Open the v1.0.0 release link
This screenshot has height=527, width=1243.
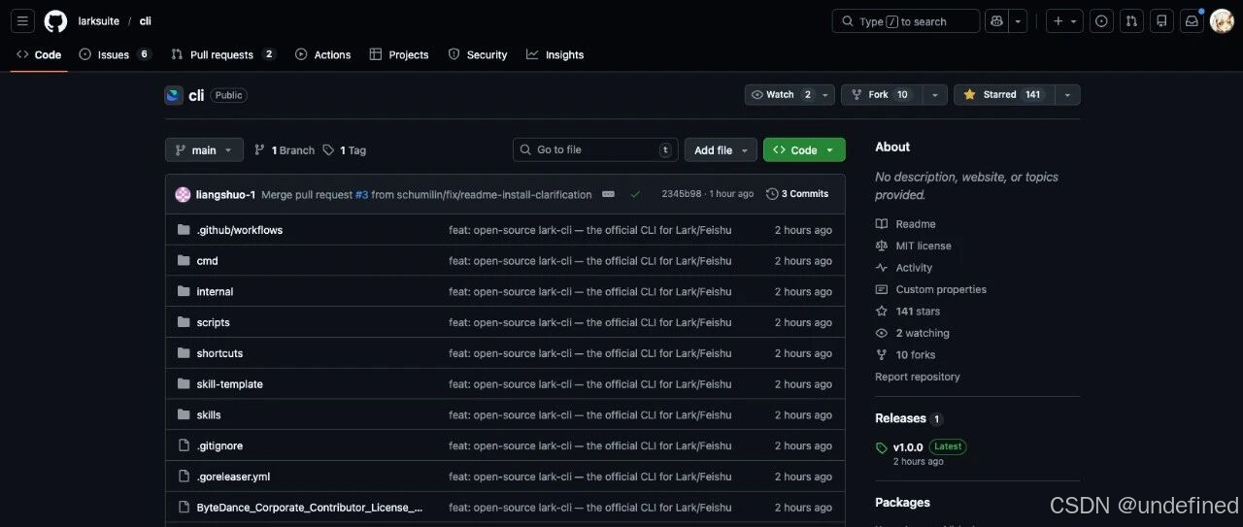[x=908, y=447]
